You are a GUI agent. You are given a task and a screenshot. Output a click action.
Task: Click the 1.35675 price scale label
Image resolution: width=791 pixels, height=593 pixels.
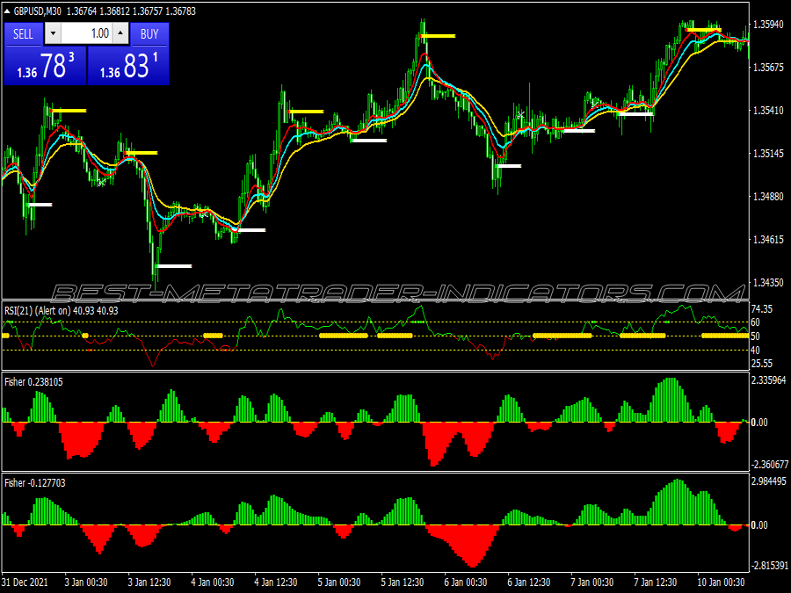768,67
